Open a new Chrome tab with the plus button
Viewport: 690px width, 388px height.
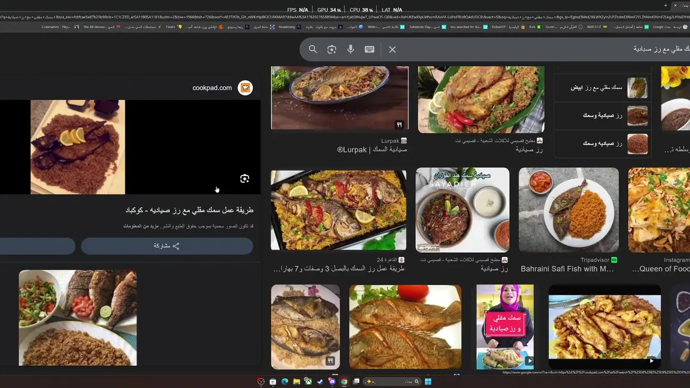point(666,5)
